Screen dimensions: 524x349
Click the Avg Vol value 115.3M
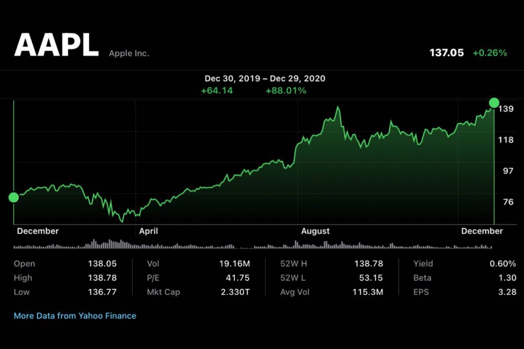point(368,292)
